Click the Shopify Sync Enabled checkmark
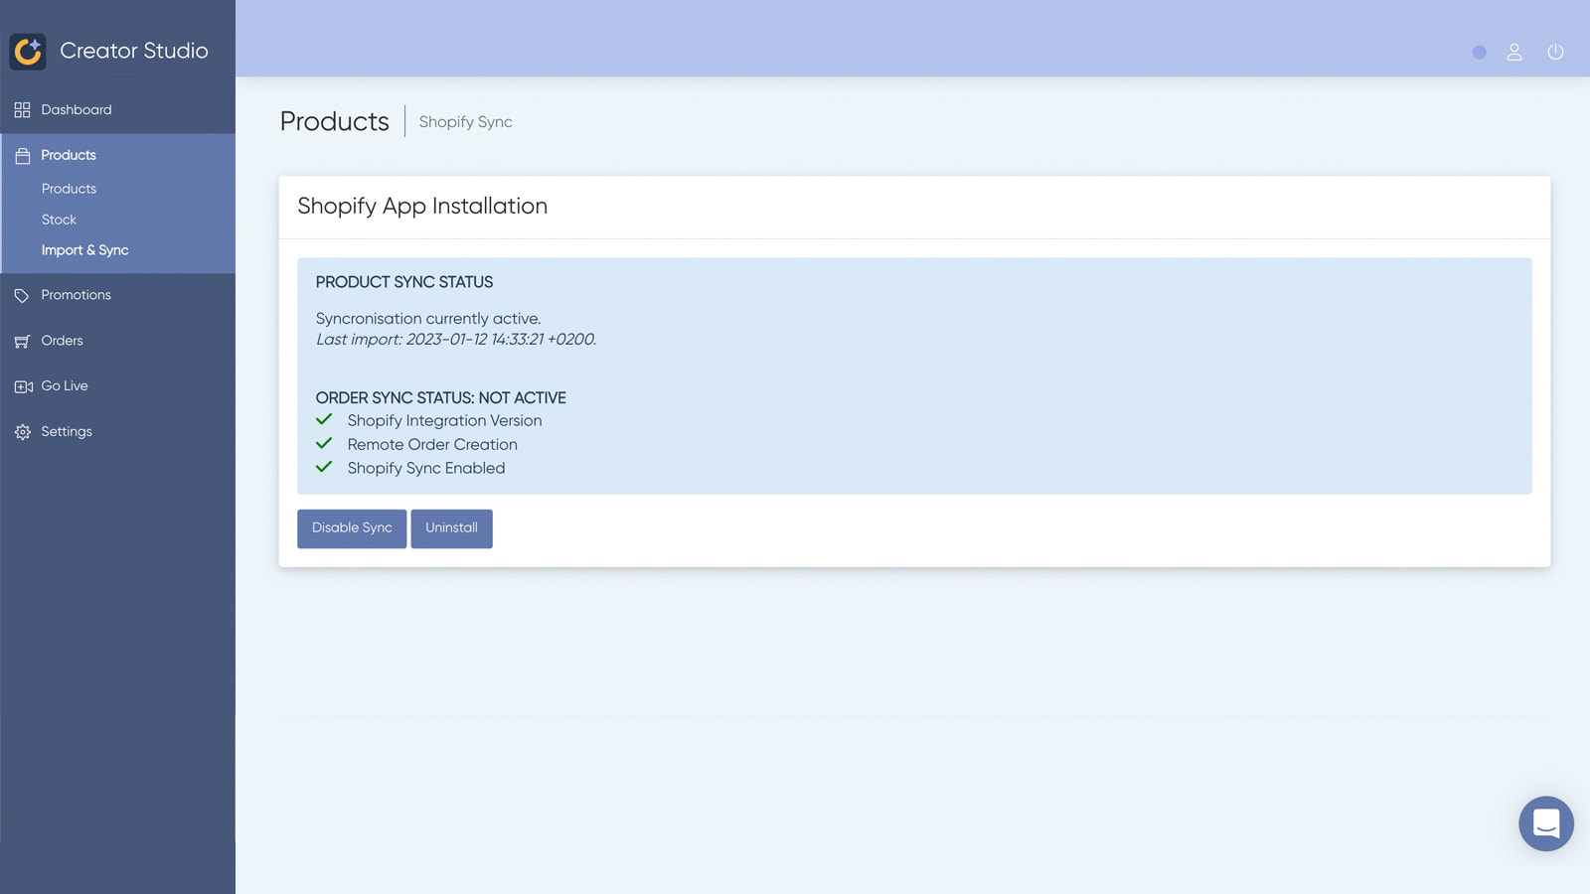The image size is (1590, 894). 324,467
